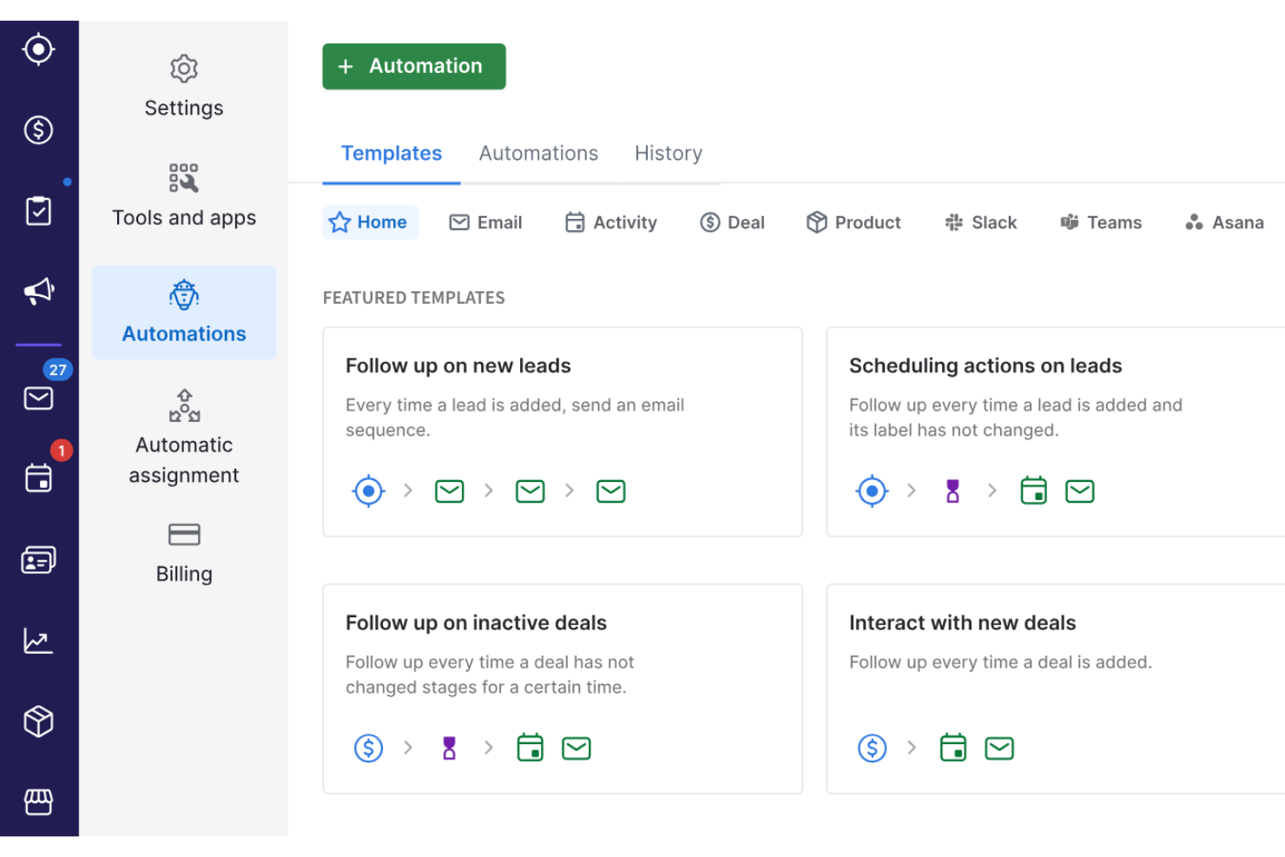The image size is (1285, 857).
Task: Open Products box icon in sidebar
Action: point(38,721)
